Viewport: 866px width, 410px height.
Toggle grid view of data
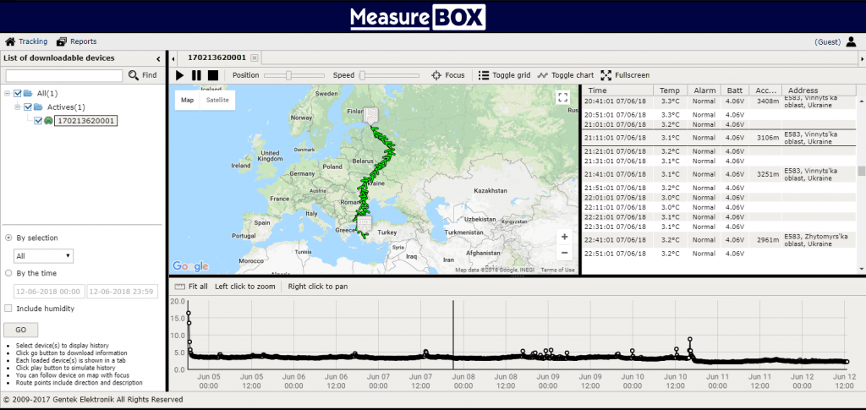[x=484, y=75]
